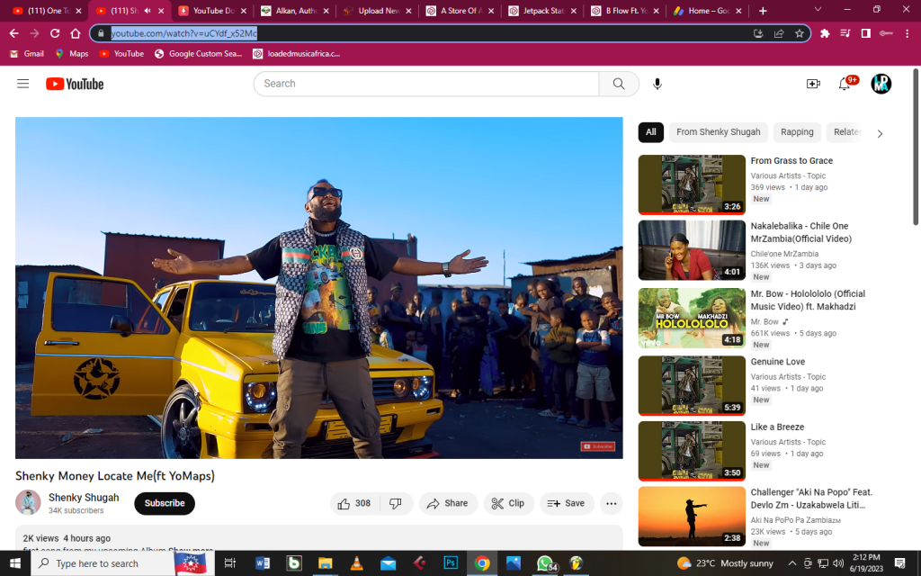Screen dimensions: 921x576
Task: Toggle Chrome side panel
Action: pyautogui.click(x=866, y=33)
